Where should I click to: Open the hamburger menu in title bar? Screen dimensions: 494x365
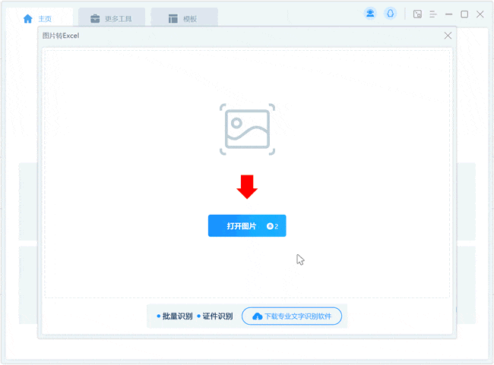point(433,14)
